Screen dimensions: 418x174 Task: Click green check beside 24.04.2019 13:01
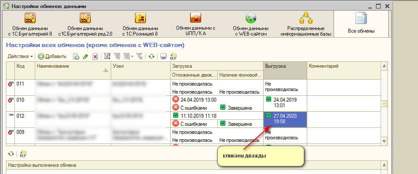(x=268, y=99)
